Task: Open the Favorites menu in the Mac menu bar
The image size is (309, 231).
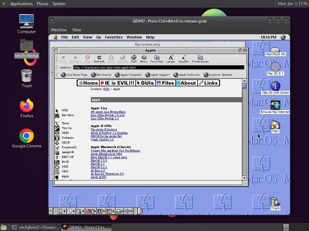Action: [x=114, y=37]
